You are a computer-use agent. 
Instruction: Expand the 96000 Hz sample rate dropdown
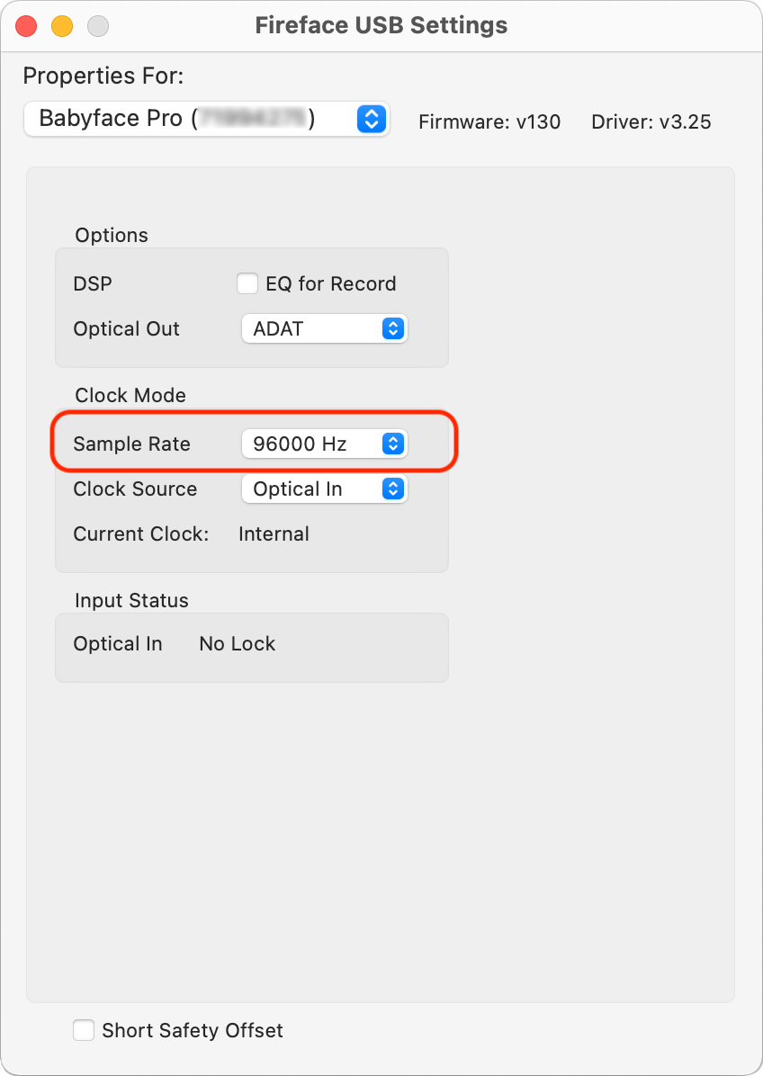(x=324, y=444)
